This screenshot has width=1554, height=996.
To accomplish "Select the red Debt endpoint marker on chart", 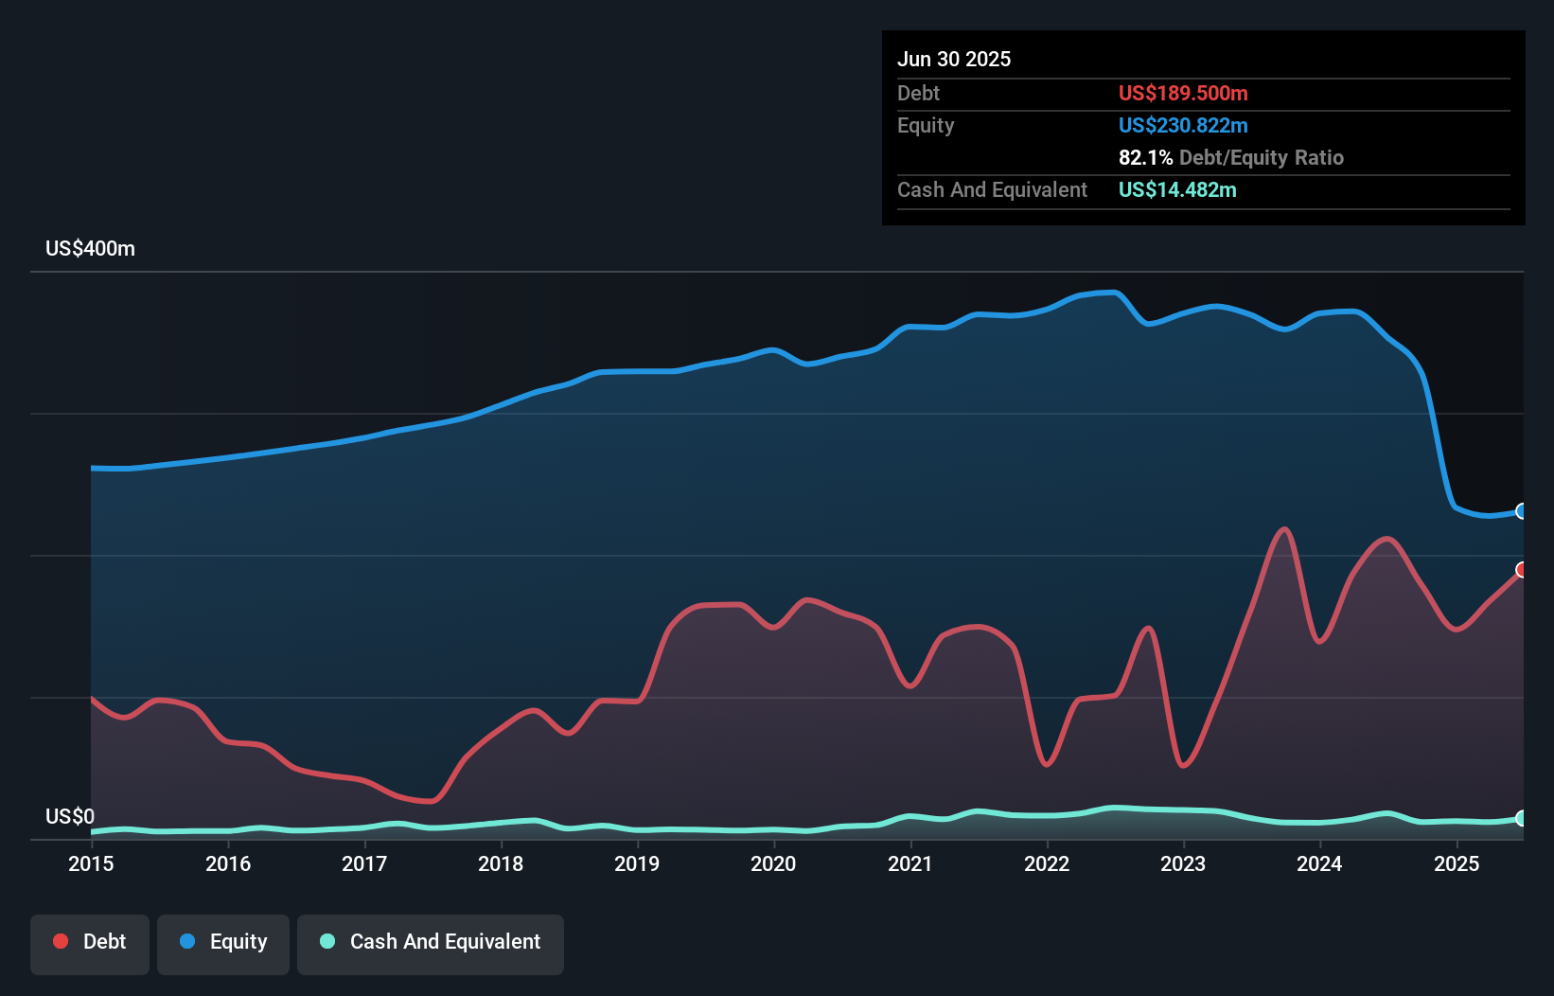I will 1522,570.
